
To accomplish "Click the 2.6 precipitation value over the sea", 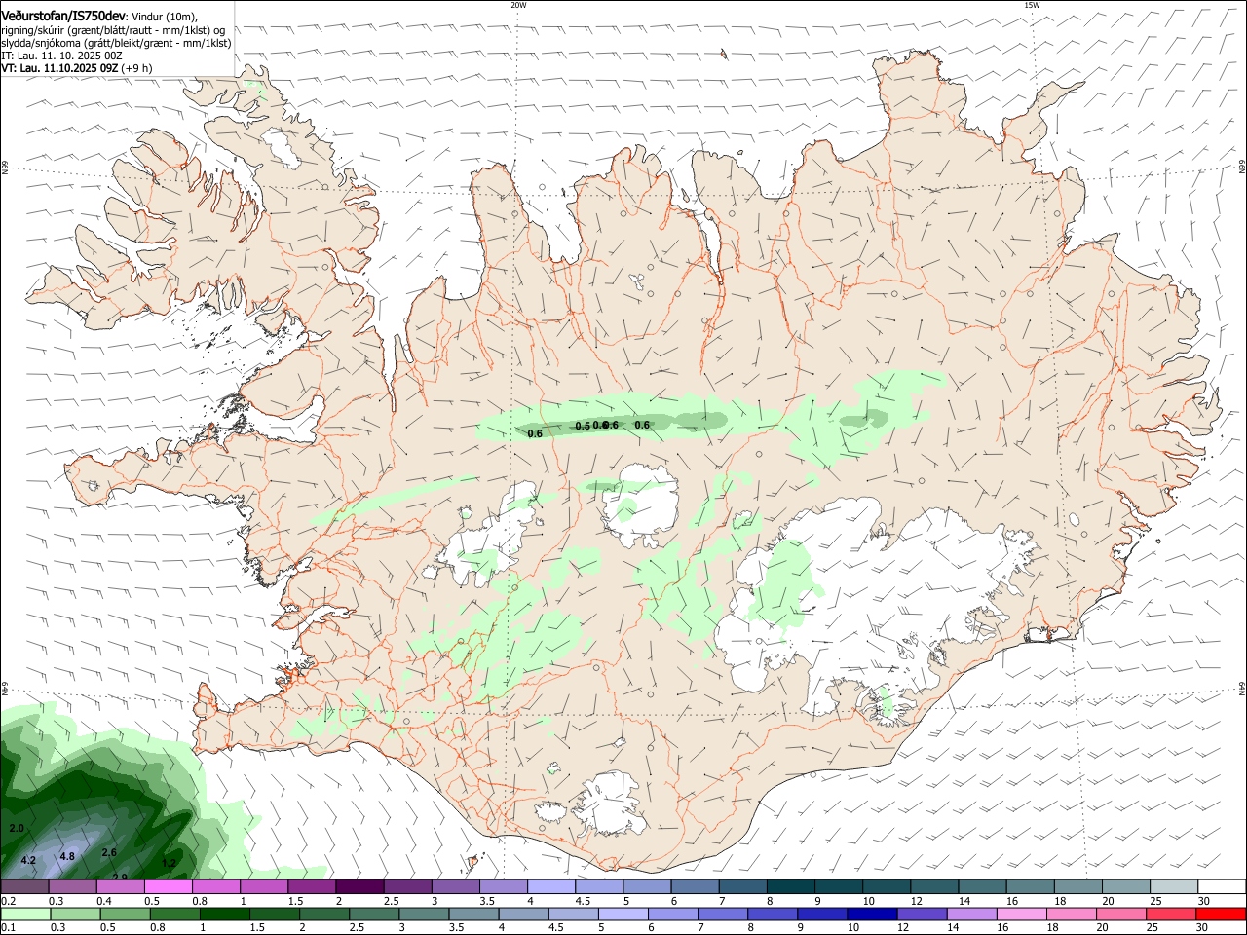I will click(109, 852).
